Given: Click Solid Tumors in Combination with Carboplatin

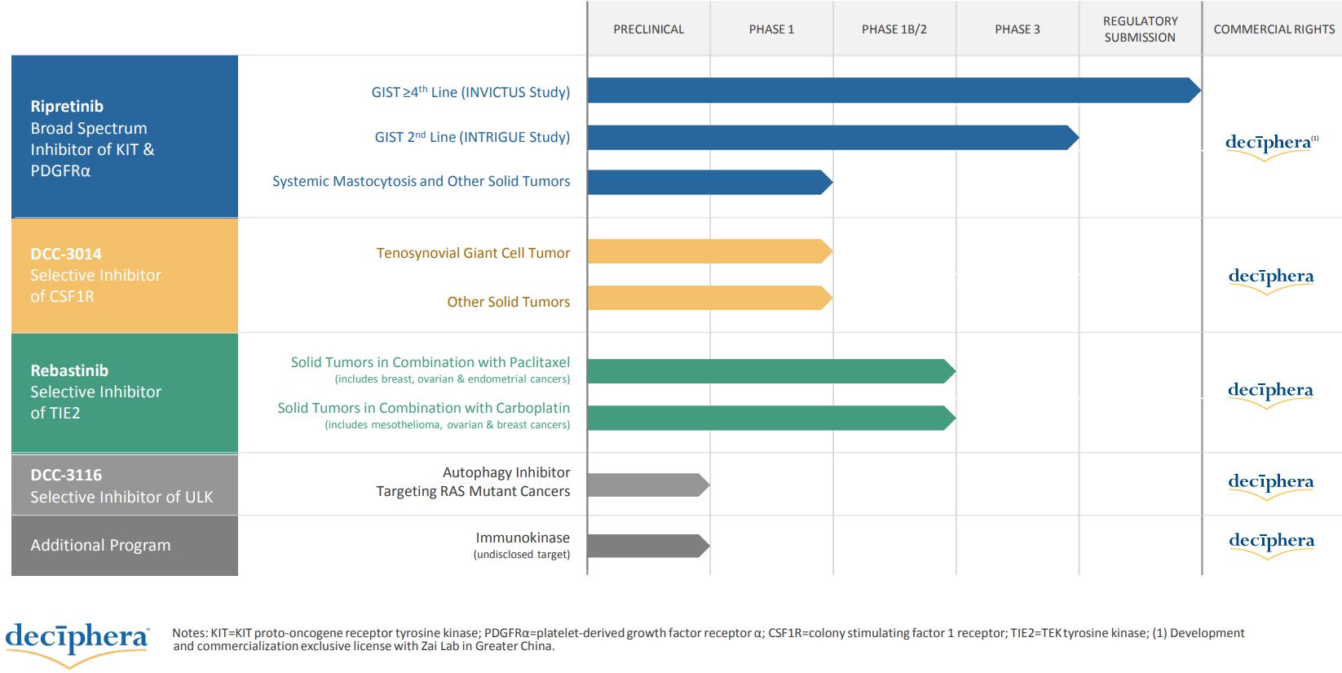Looking at the screenshot, I should (424, 408).
